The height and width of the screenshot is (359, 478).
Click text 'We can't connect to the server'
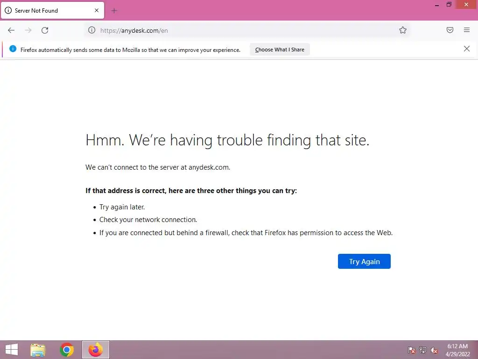click(x=158, y=167)
